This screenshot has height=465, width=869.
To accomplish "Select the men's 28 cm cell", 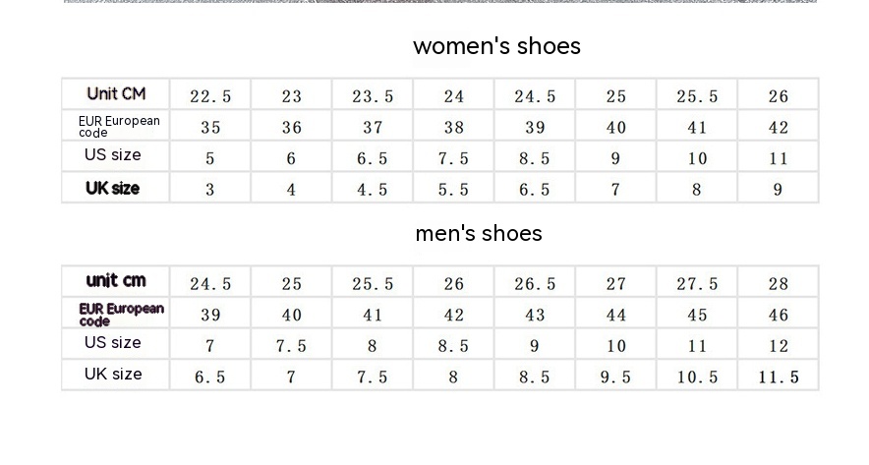I will click(779, 284).
